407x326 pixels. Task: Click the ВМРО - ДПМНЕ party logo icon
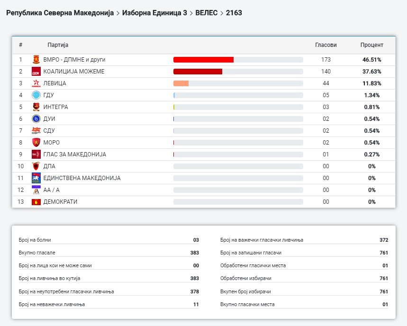click(x=36, y=60)
